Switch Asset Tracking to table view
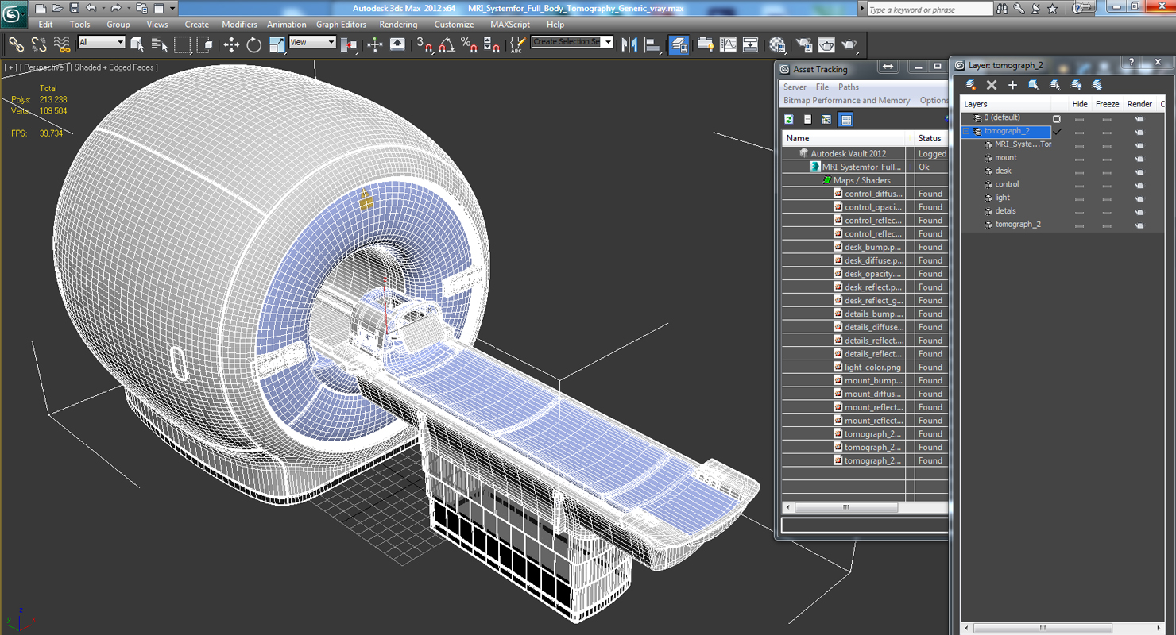Image resolution: width=1176 pixels, height=635 pixels. pyautogui.click(x=846, y=119)
